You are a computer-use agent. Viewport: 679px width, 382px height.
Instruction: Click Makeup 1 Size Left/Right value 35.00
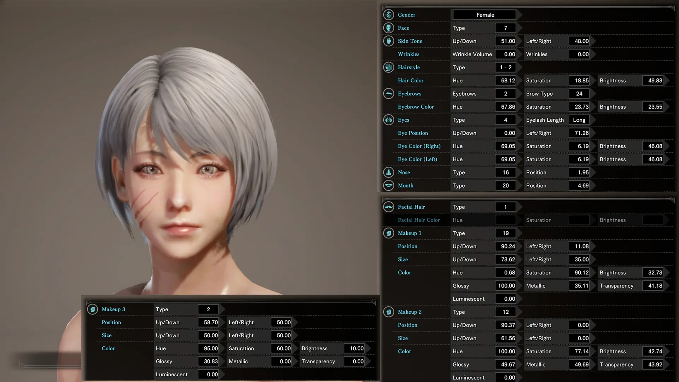pos(579,259)
